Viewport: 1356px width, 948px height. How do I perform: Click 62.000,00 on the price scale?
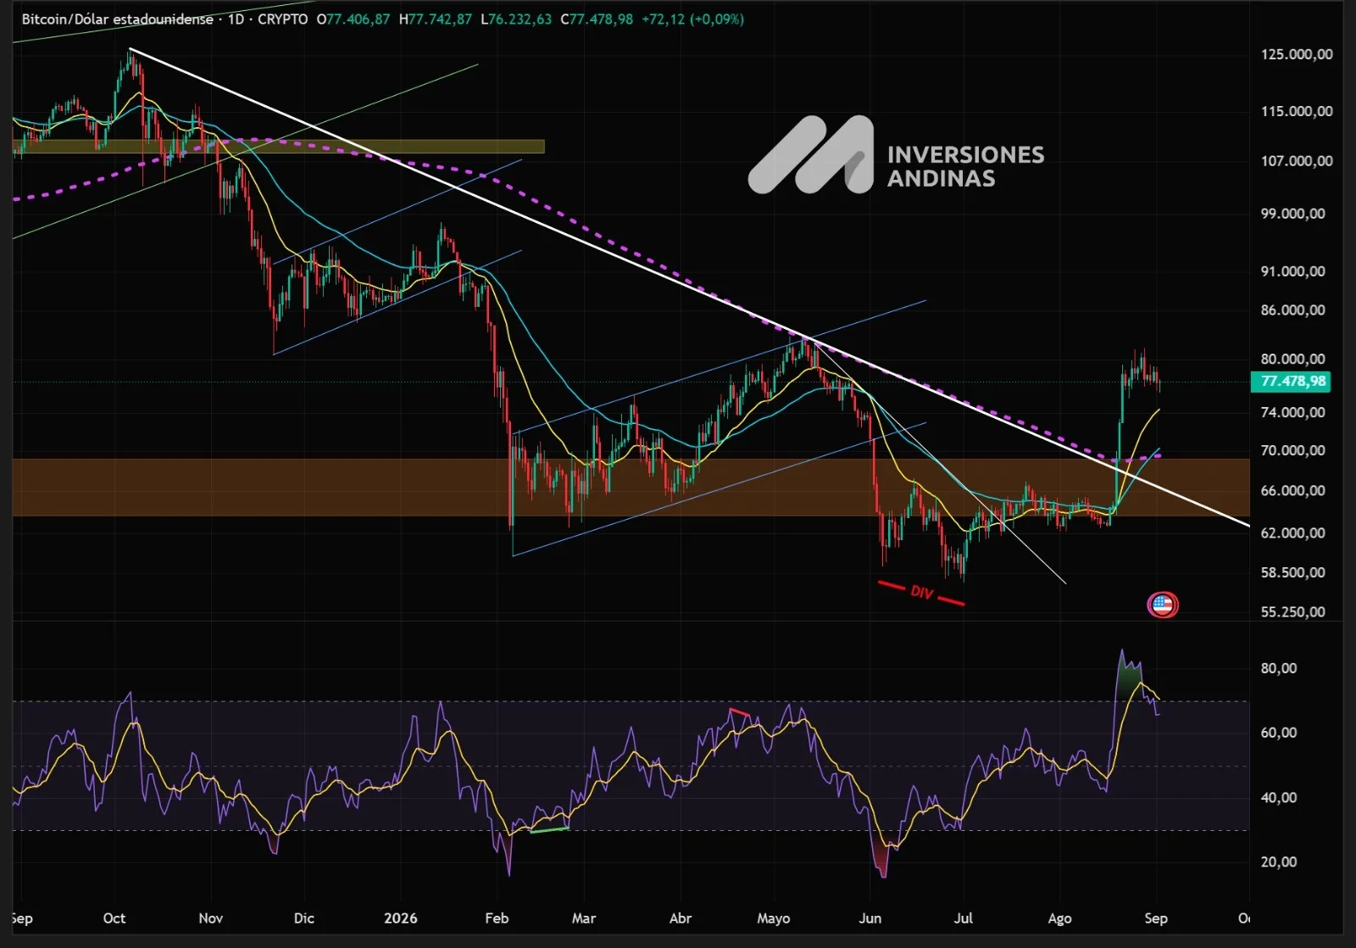coord(1292,533)
